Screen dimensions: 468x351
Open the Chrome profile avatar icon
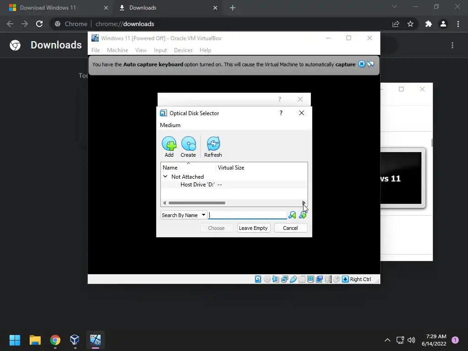point(443,24)
